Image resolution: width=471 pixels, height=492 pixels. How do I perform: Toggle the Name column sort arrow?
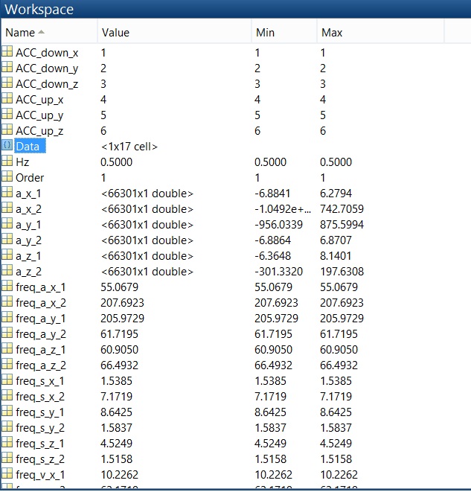click(41, 33)
